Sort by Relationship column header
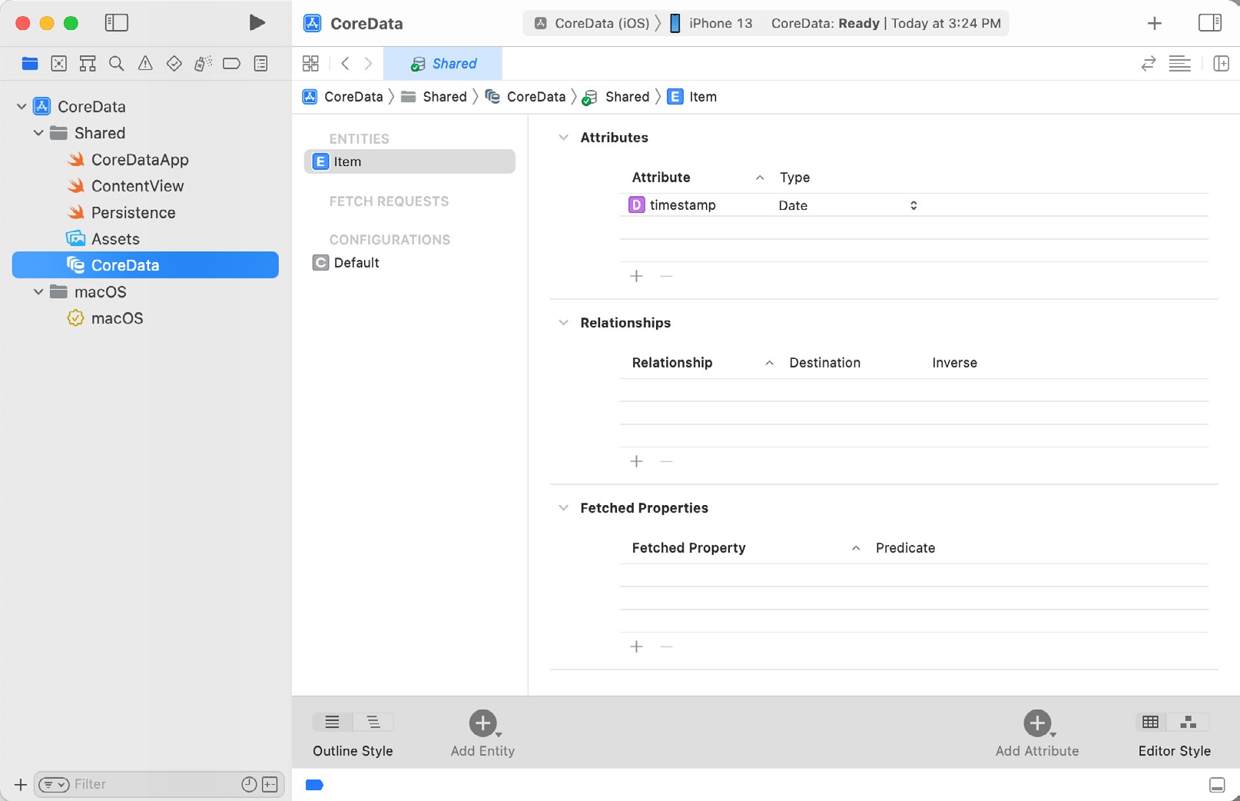The image size is (1240, 801). (x=701, y=363)
